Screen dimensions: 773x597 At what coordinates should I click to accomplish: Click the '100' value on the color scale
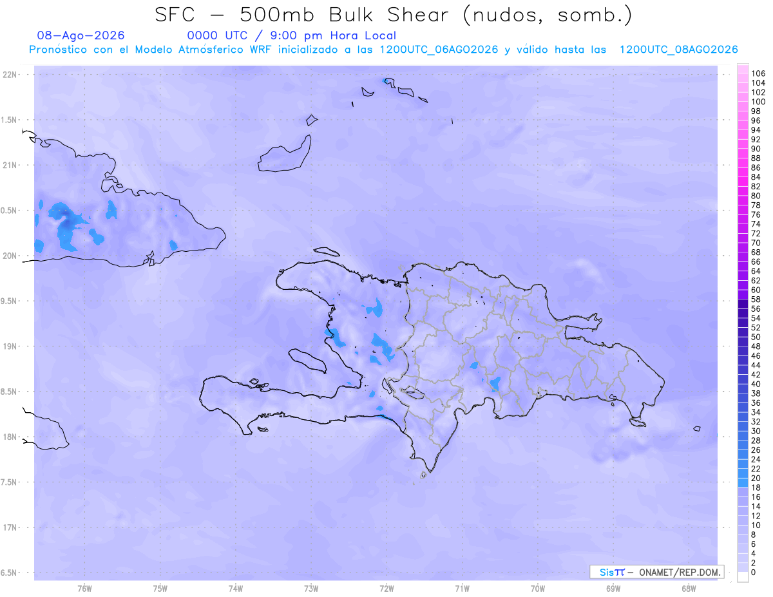(758, 102)
